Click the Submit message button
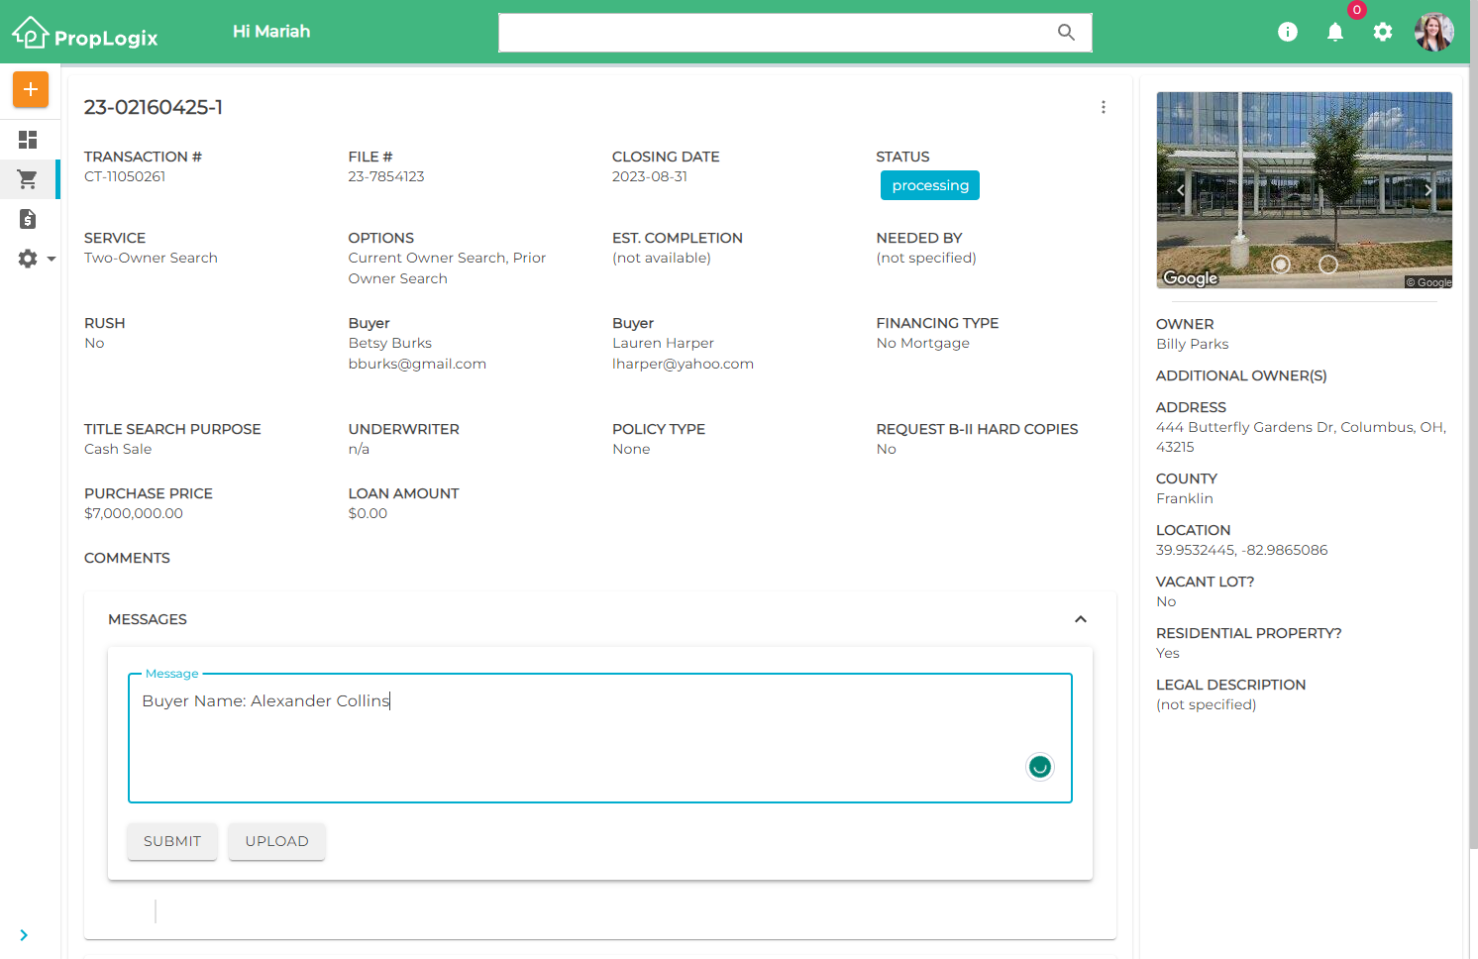Screen dimensions: 1478x959 pos(172,841)
